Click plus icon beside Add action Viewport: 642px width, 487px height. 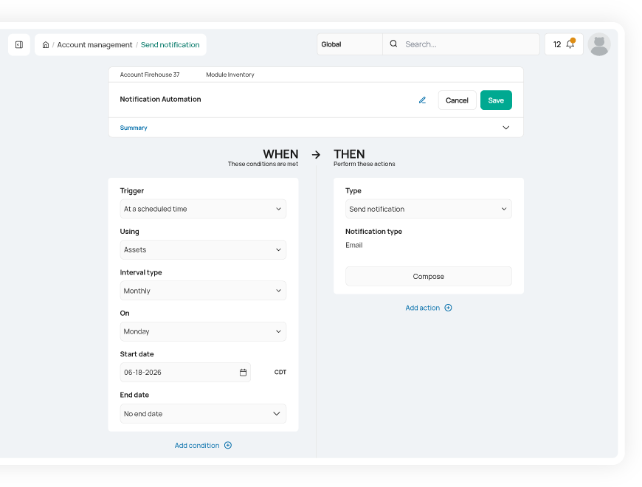point(448,308)
